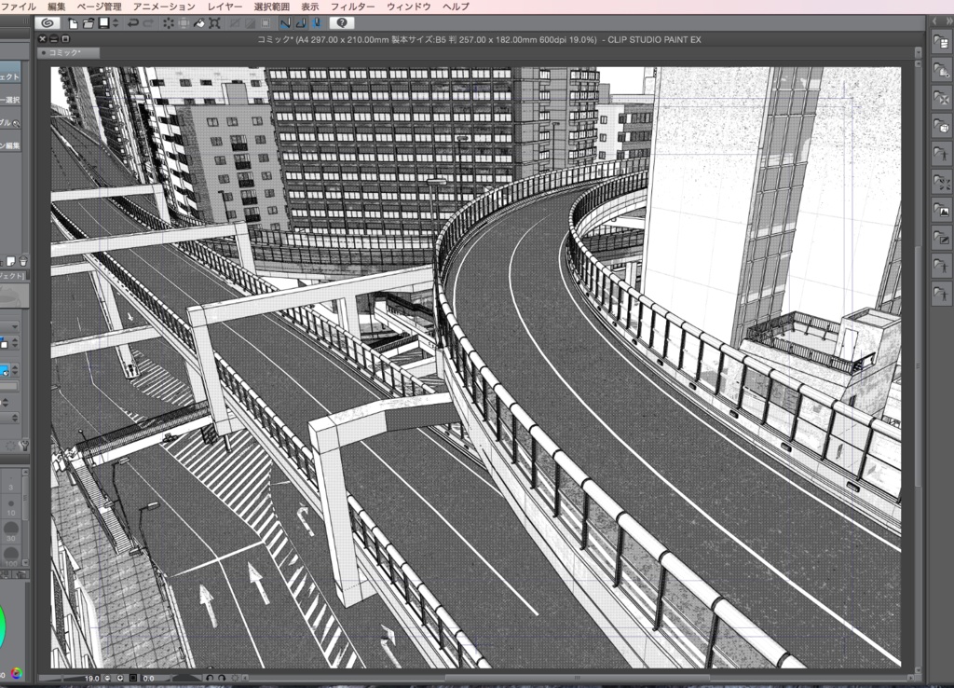Click the canvas horizontal scrollbar
Viewport: 954px width, 688px height.
click(577, 677)
